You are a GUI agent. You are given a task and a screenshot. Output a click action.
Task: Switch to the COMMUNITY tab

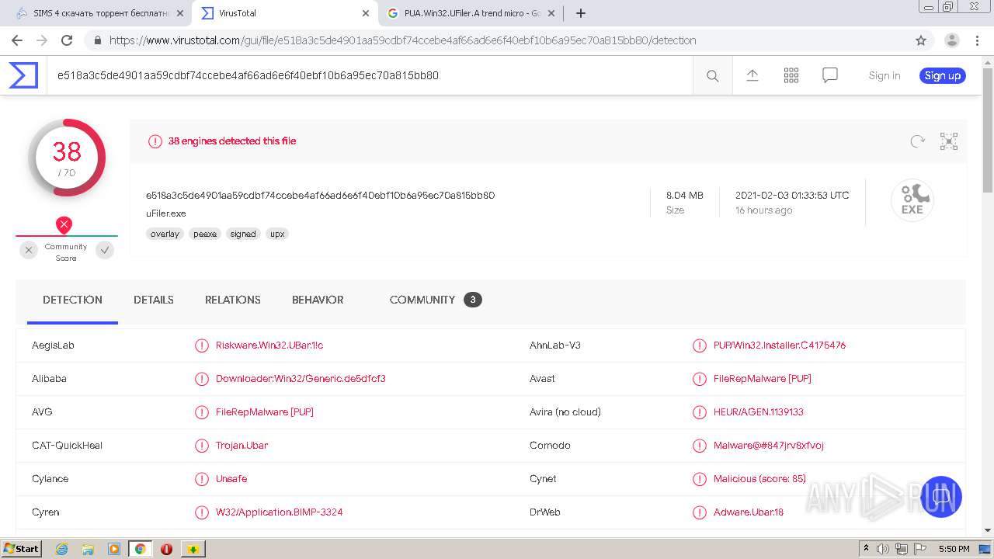[436, 300]
